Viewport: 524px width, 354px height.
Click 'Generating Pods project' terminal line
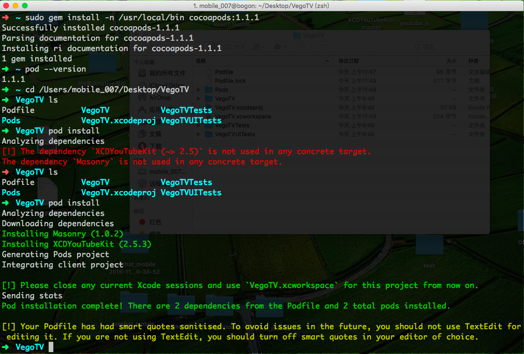click(x=56, y=254)
